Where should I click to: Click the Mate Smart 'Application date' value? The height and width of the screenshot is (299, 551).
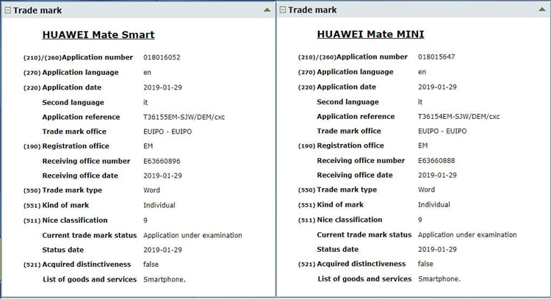[162, 87]
